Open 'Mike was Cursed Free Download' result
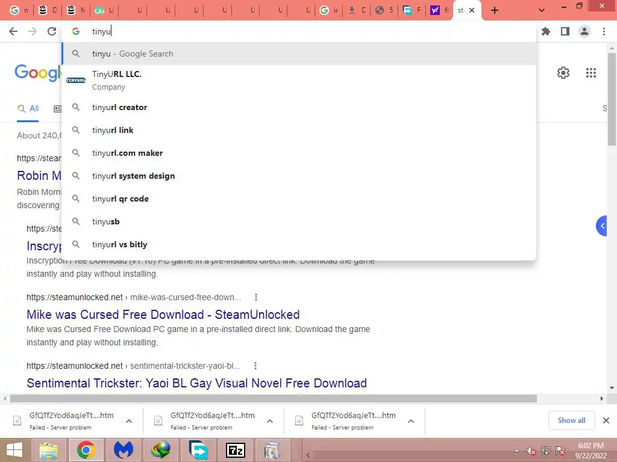 point(163,314)
